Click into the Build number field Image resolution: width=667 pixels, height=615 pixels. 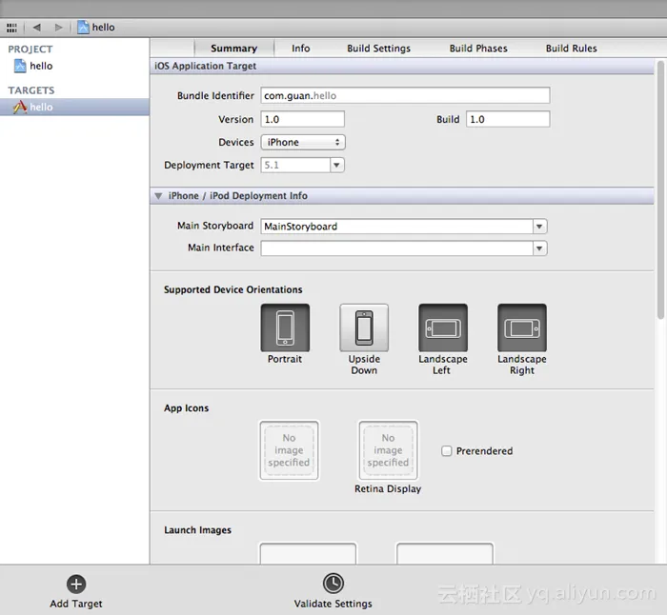[508, 119]
